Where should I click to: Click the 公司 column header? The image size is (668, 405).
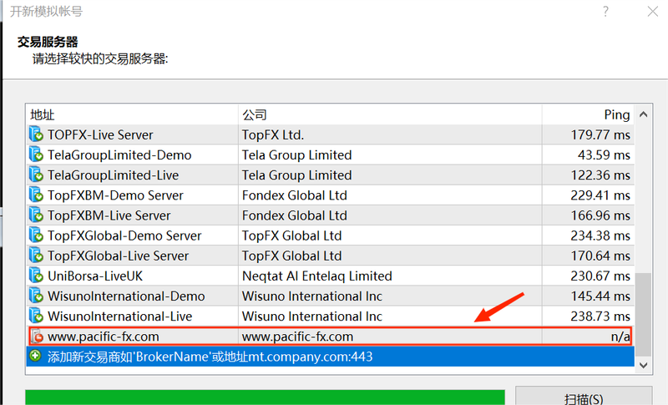(x=390, y=114)
